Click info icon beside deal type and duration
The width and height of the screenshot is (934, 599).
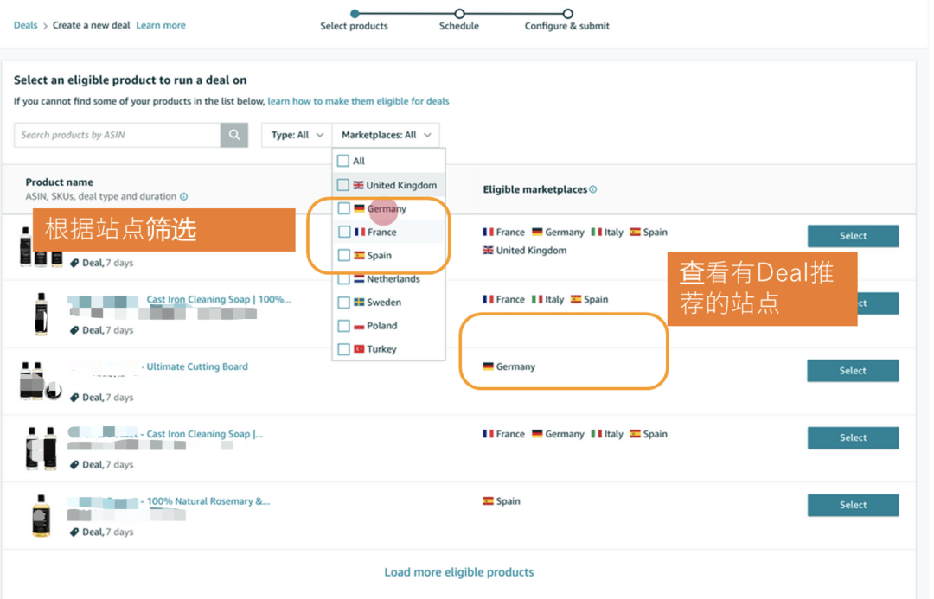click(184, 197)
